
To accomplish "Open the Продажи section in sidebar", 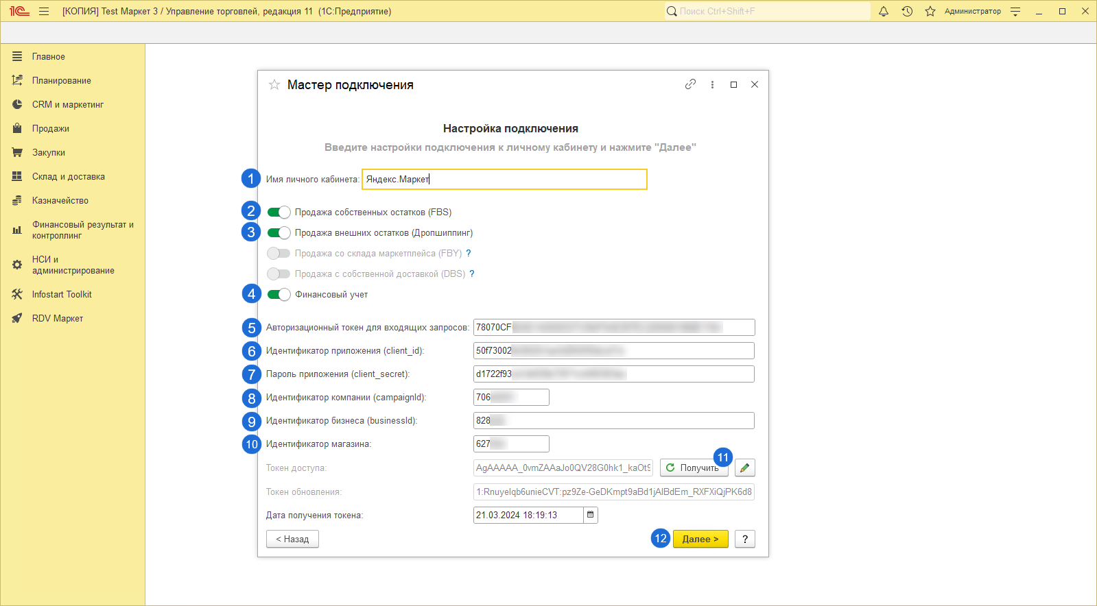I will click(50, 128).
